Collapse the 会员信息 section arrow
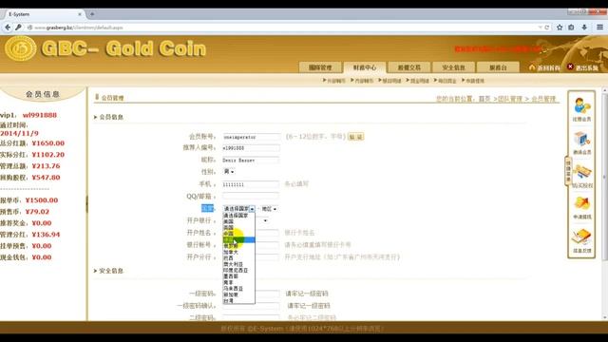This screenshot has width=608, height=342. coord(95,117)
